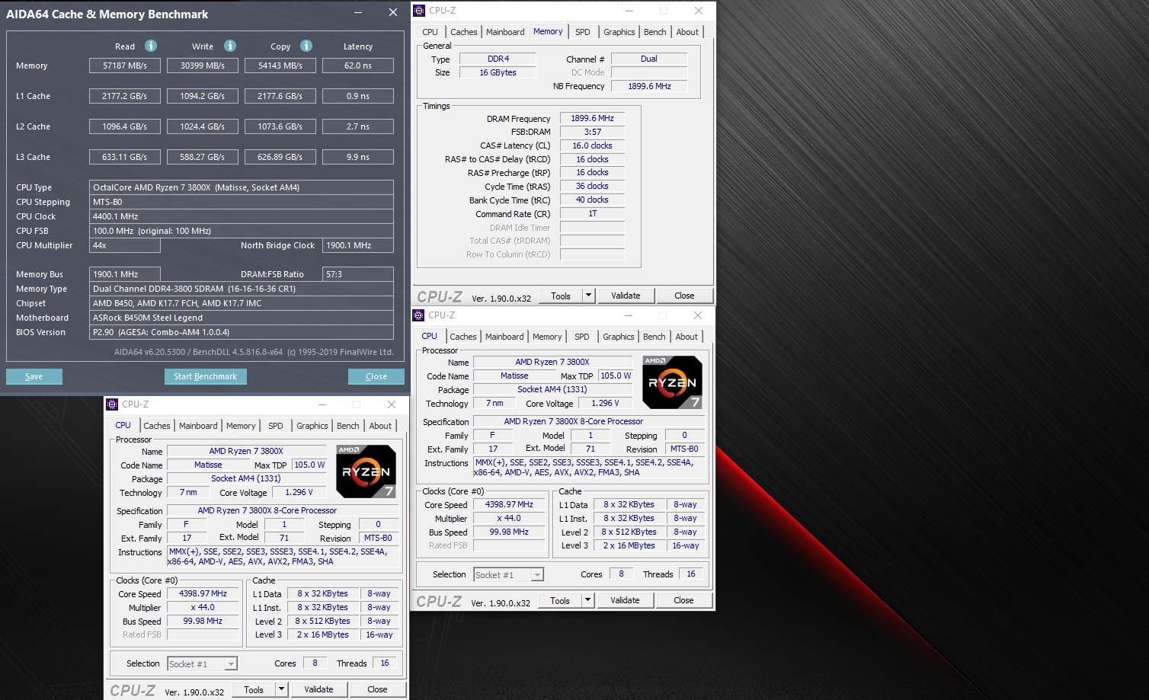Open Bench tab in CPU-Z Memory window
Image resolution: width=1149 pixels, height=700 pixels.
(x=655, y=32)
